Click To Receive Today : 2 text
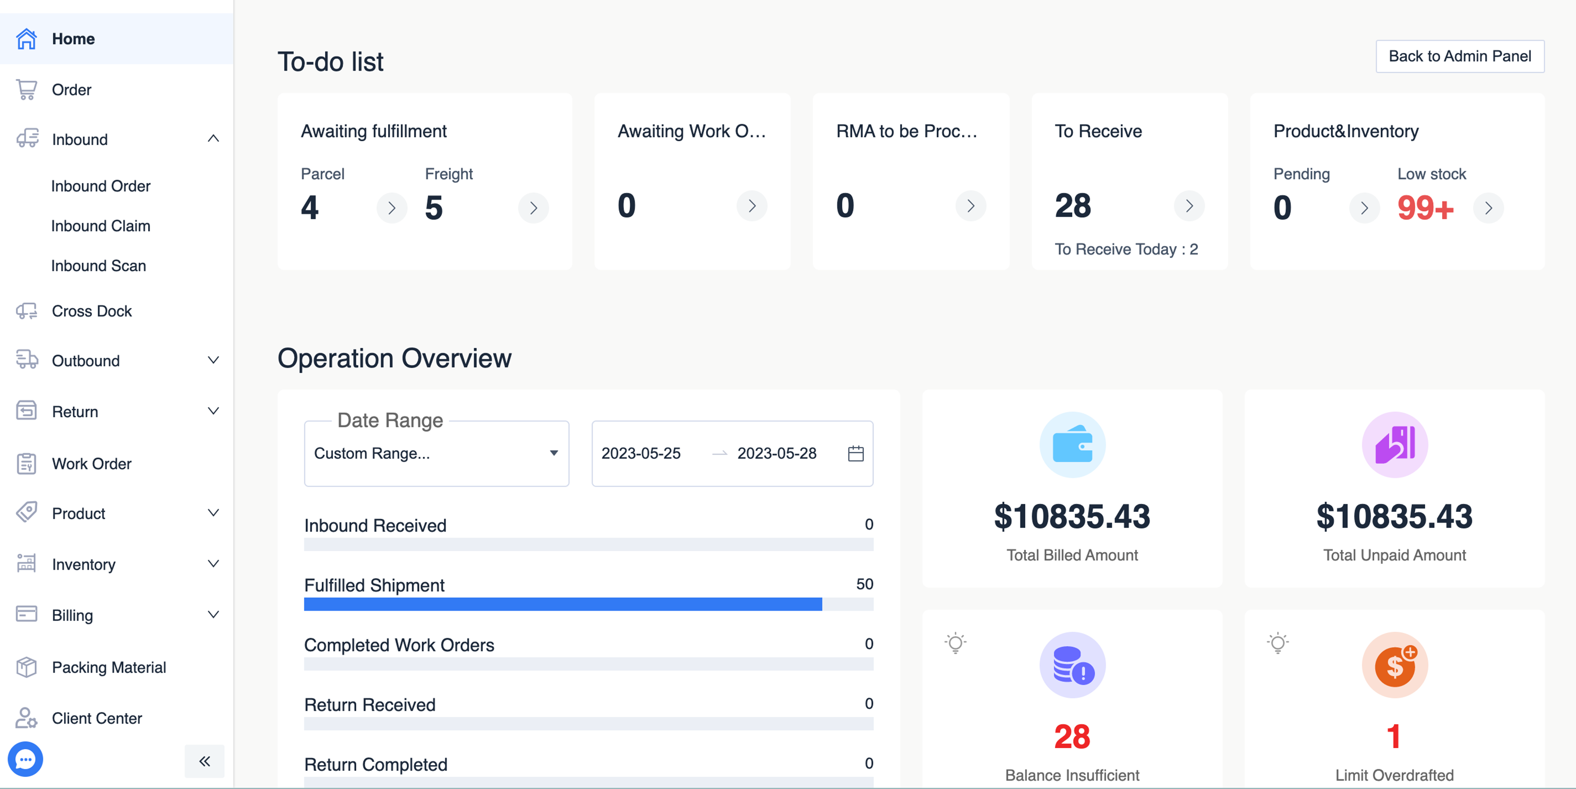Screen dimensions: 1576x789 1126,249
